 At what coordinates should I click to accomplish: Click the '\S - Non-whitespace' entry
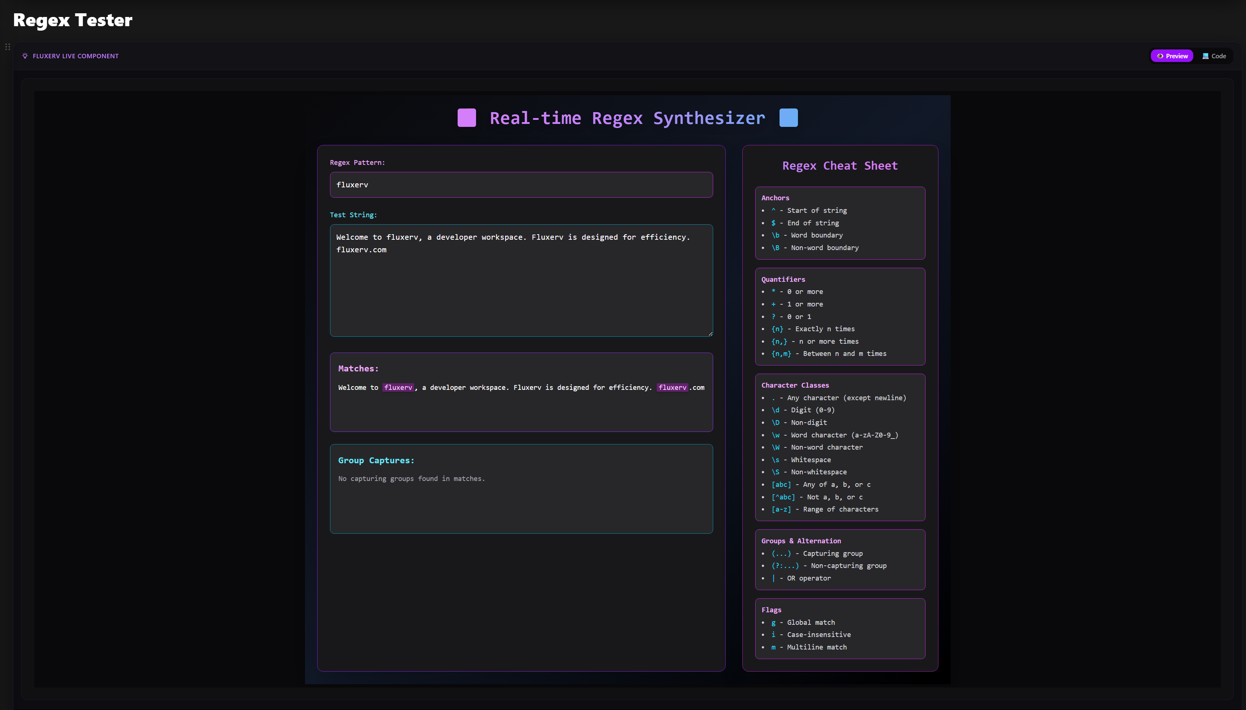(809, 472)
